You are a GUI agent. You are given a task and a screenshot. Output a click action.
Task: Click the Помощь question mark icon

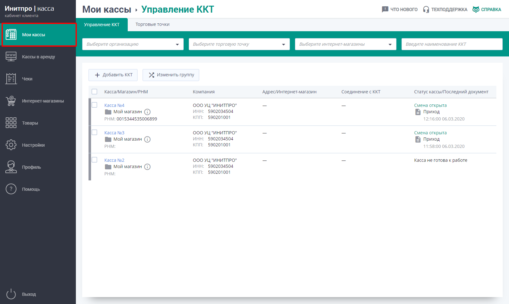click(11, 189)
